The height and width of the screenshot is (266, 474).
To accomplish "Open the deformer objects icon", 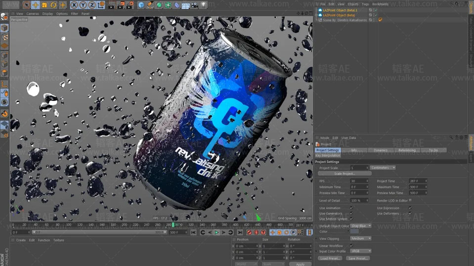I will point(177,5).
